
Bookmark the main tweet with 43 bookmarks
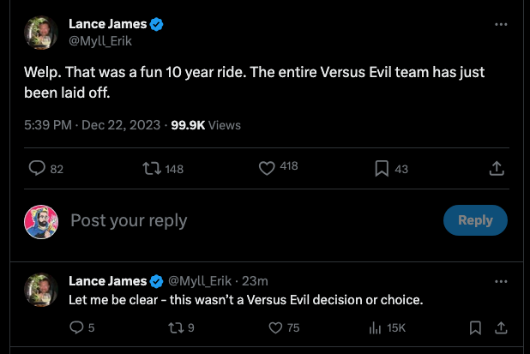(x=382, y=168)
